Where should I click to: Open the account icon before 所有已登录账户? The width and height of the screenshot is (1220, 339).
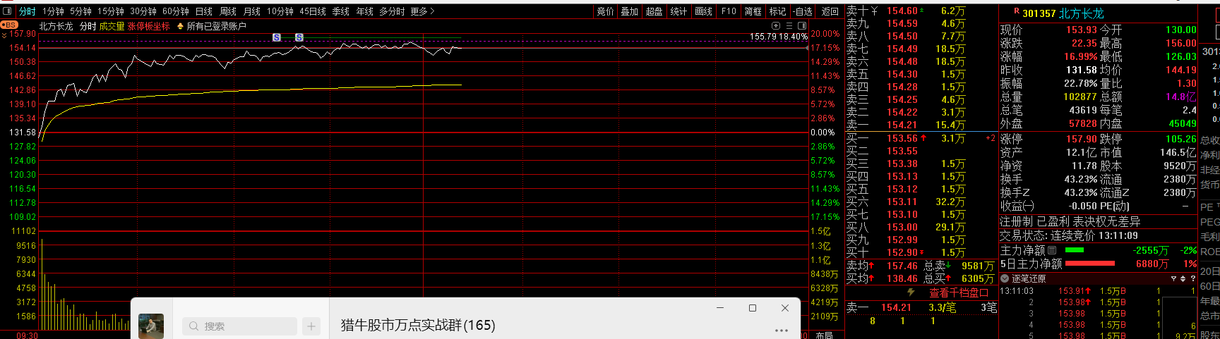(x=180, y=26)
